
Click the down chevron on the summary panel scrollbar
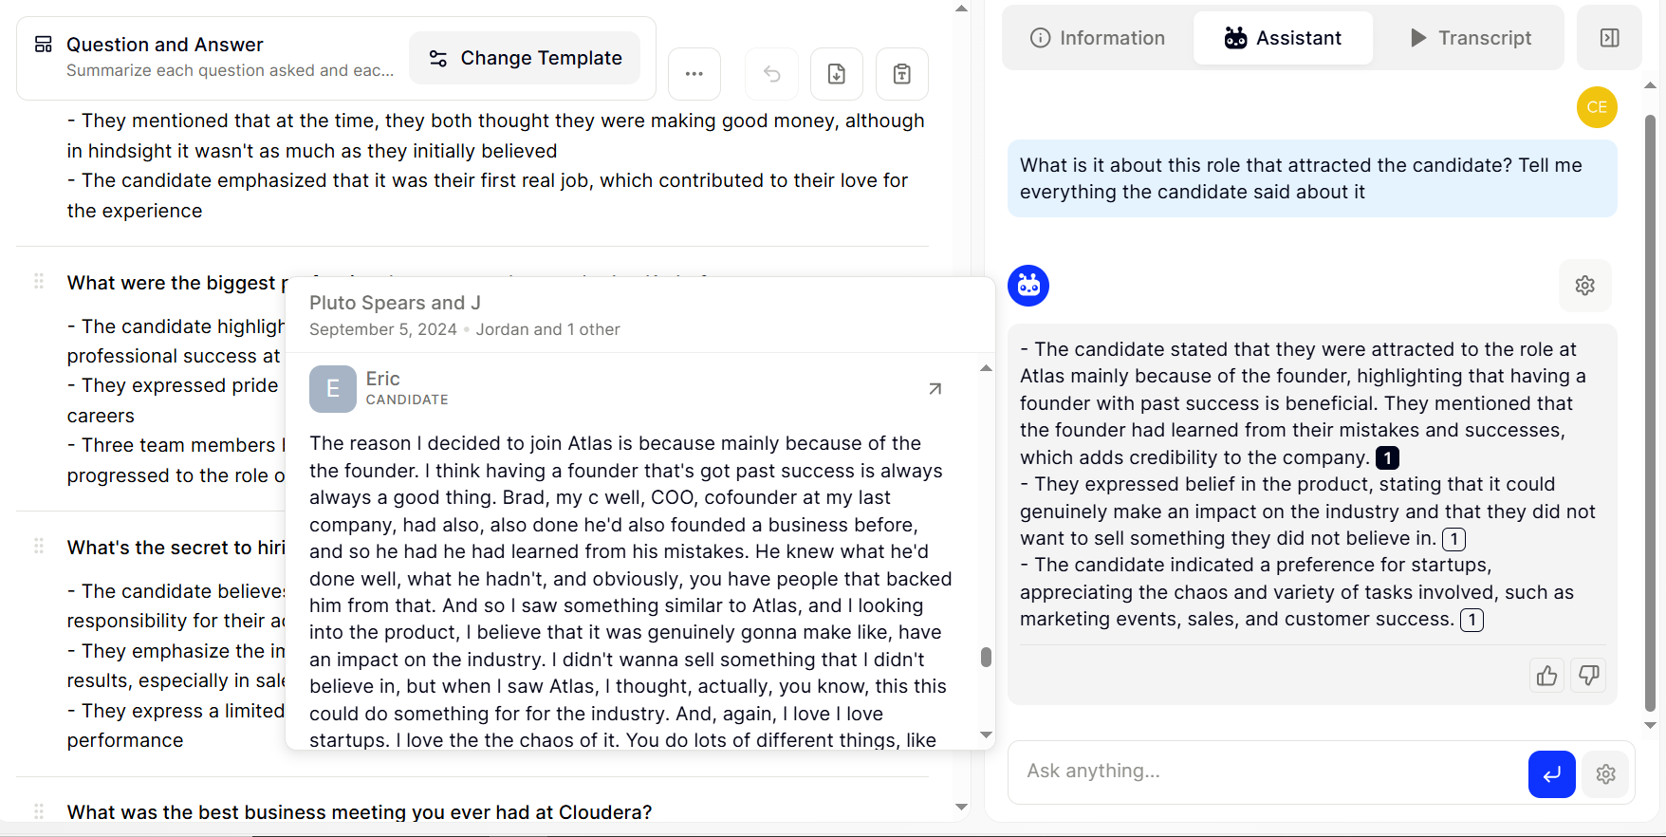coord(962,807)
